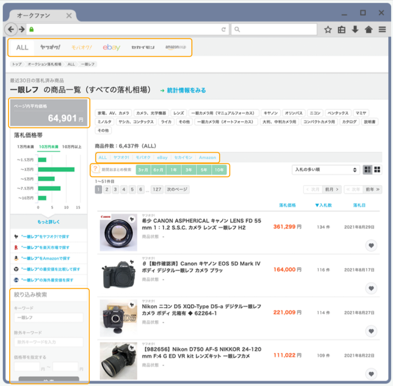Screen dimensions: 393x386
Task: Sort by 入札数 column header
Action: tap(323, 205)
